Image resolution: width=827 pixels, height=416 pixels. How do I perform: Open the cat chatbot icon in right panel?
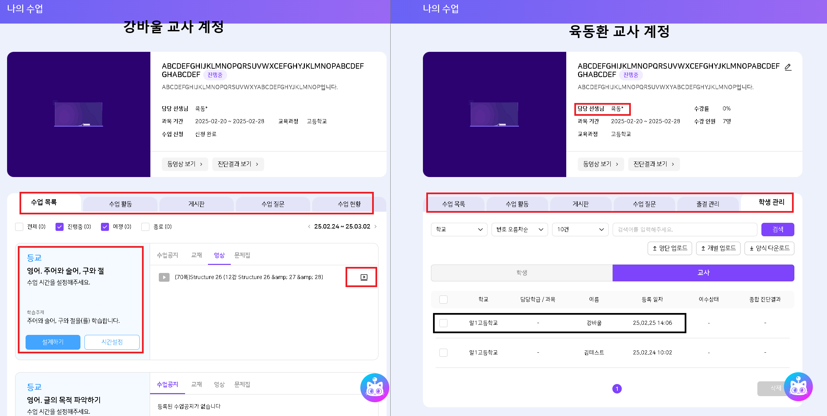point(798,387)
